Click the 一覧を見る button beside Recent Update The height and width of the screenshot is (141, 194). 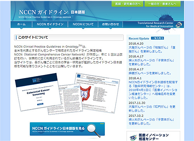point(158,38)
